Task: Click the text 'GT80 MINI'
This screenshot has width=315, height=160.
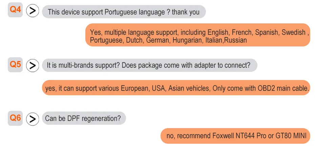Action: [291, 136]
